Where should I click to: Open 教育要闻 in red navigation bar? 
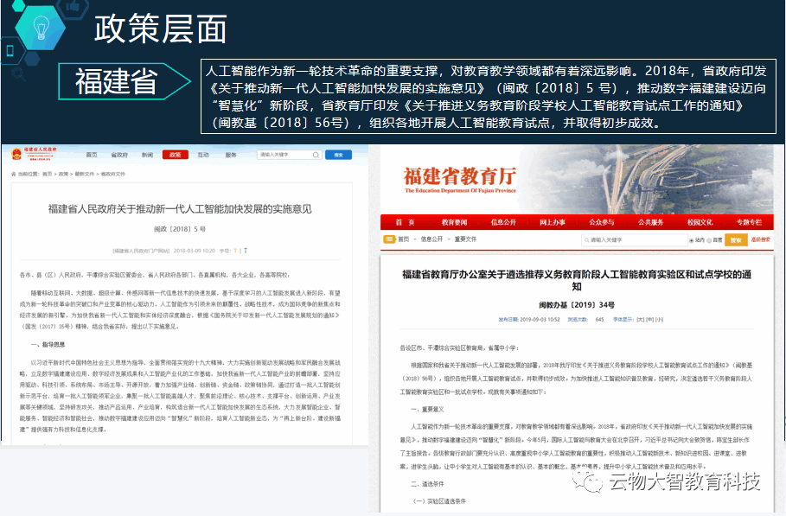(454, 222)
